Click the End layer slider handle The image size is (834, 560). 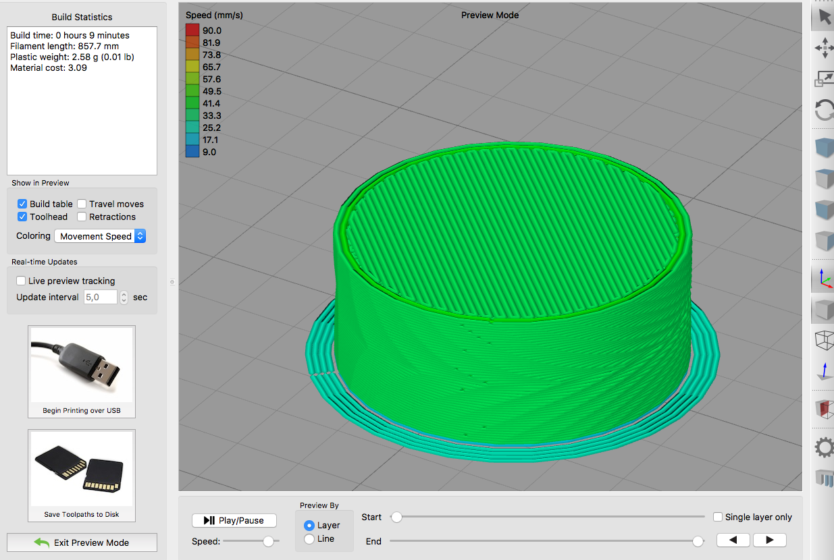698,541
